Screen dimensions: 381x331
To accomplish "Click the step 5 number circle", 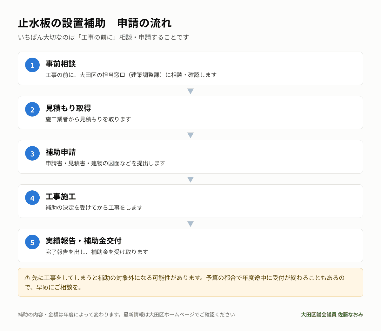I will (32, 242).
